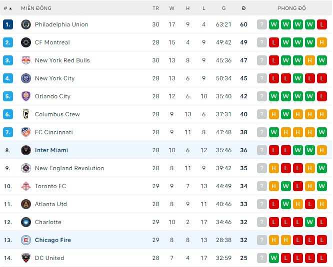Click the Orlando City club crest
333x267 pixels.
(x=26, y=96)
